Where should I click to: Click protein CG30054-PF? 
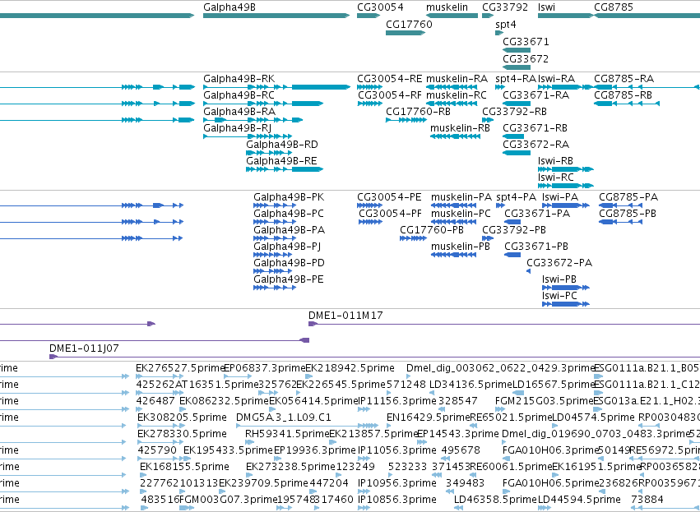(370, 222)
